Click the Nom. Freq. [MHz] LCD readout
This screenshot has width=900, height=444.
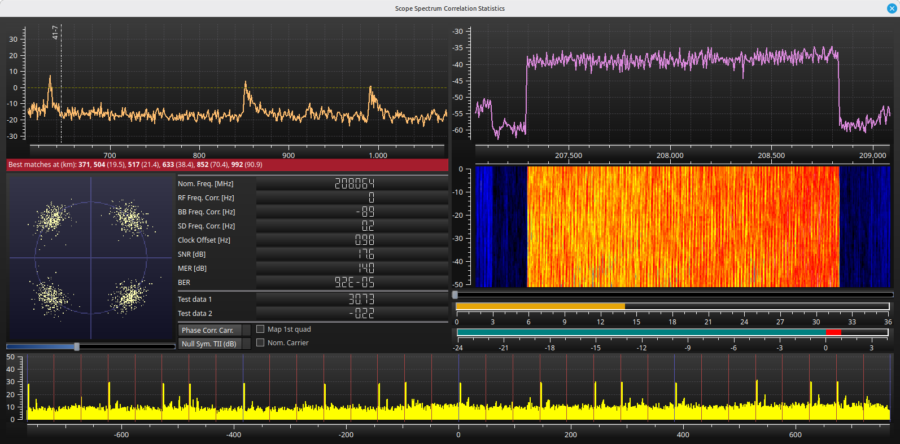pos(352,183)
